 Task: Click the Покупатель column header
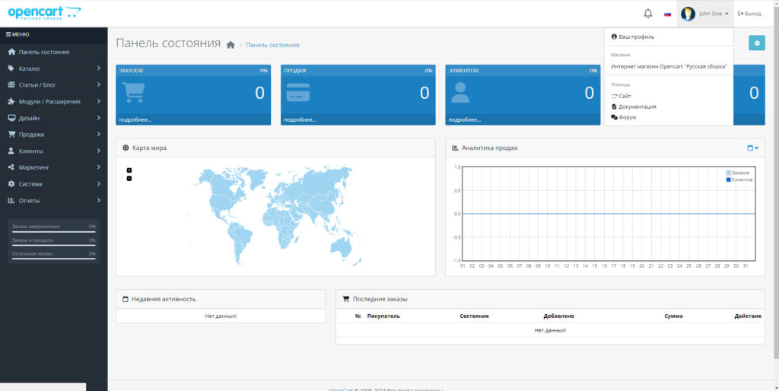click(x=383, y=316)
